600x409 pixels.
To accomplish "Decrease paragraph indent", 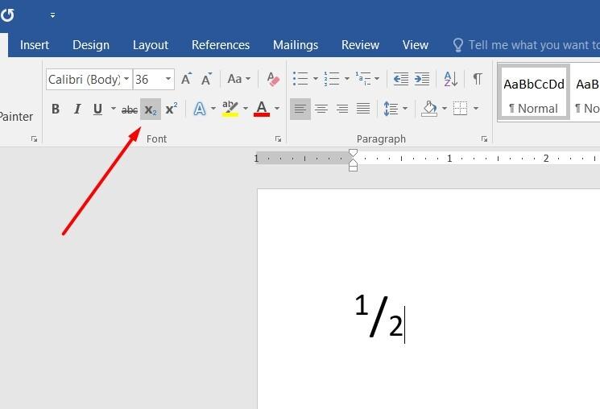I will (x=401, y=79).
